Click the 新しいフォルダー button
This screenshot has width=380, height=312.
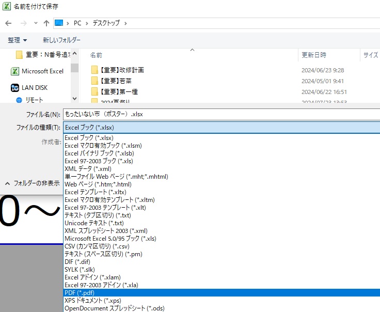(x=61, y=40)
